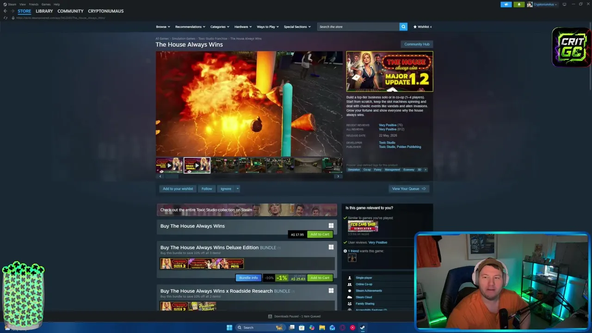Open the CRYPTONIUMAUS profile tab

[x=106, y=11]
